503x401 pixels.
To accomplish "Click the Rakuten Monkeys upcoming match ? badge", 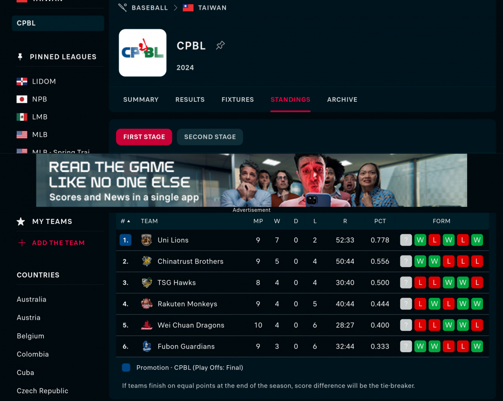I will point(406,304).
